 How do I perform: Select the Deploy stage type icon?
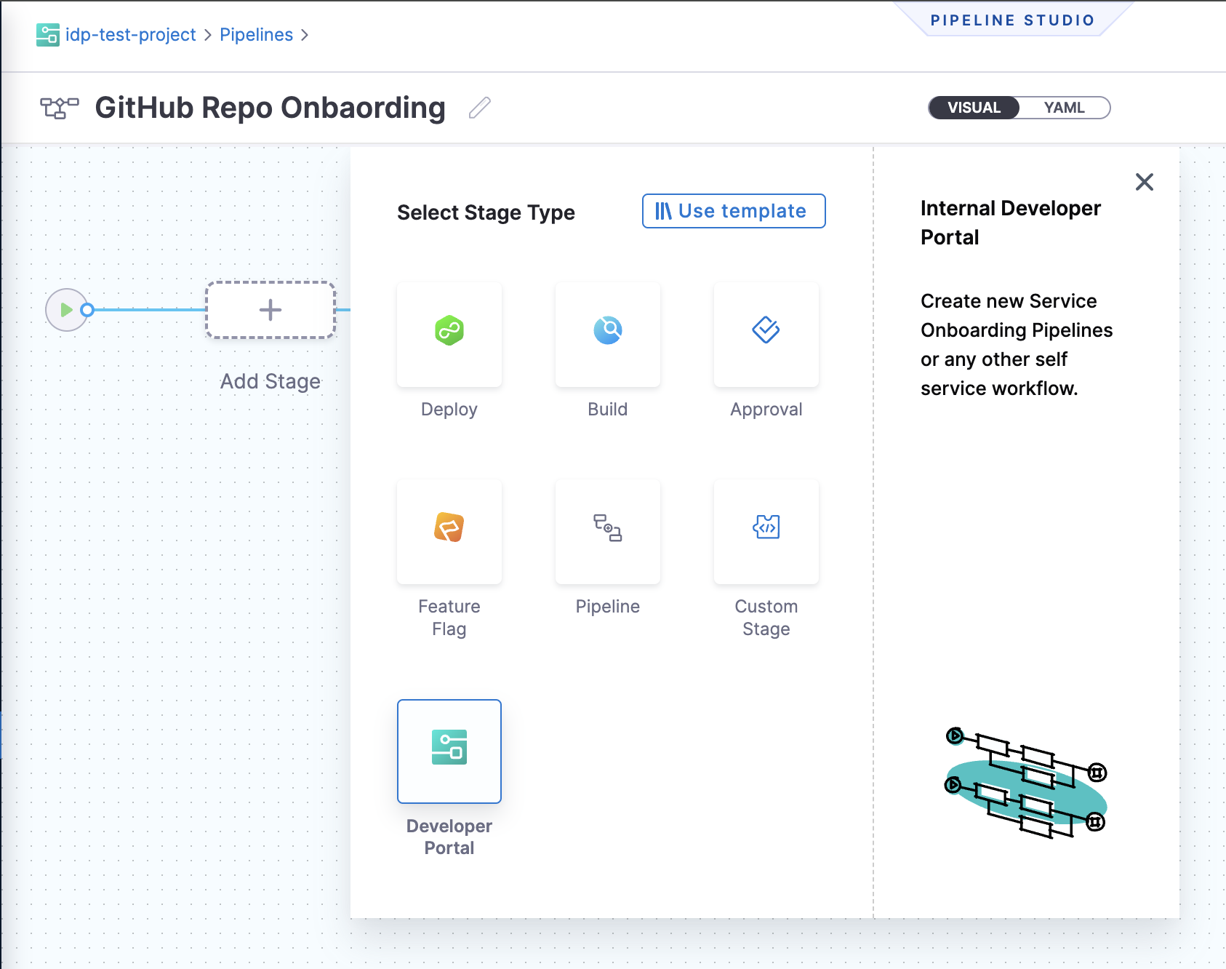(449, 332)
